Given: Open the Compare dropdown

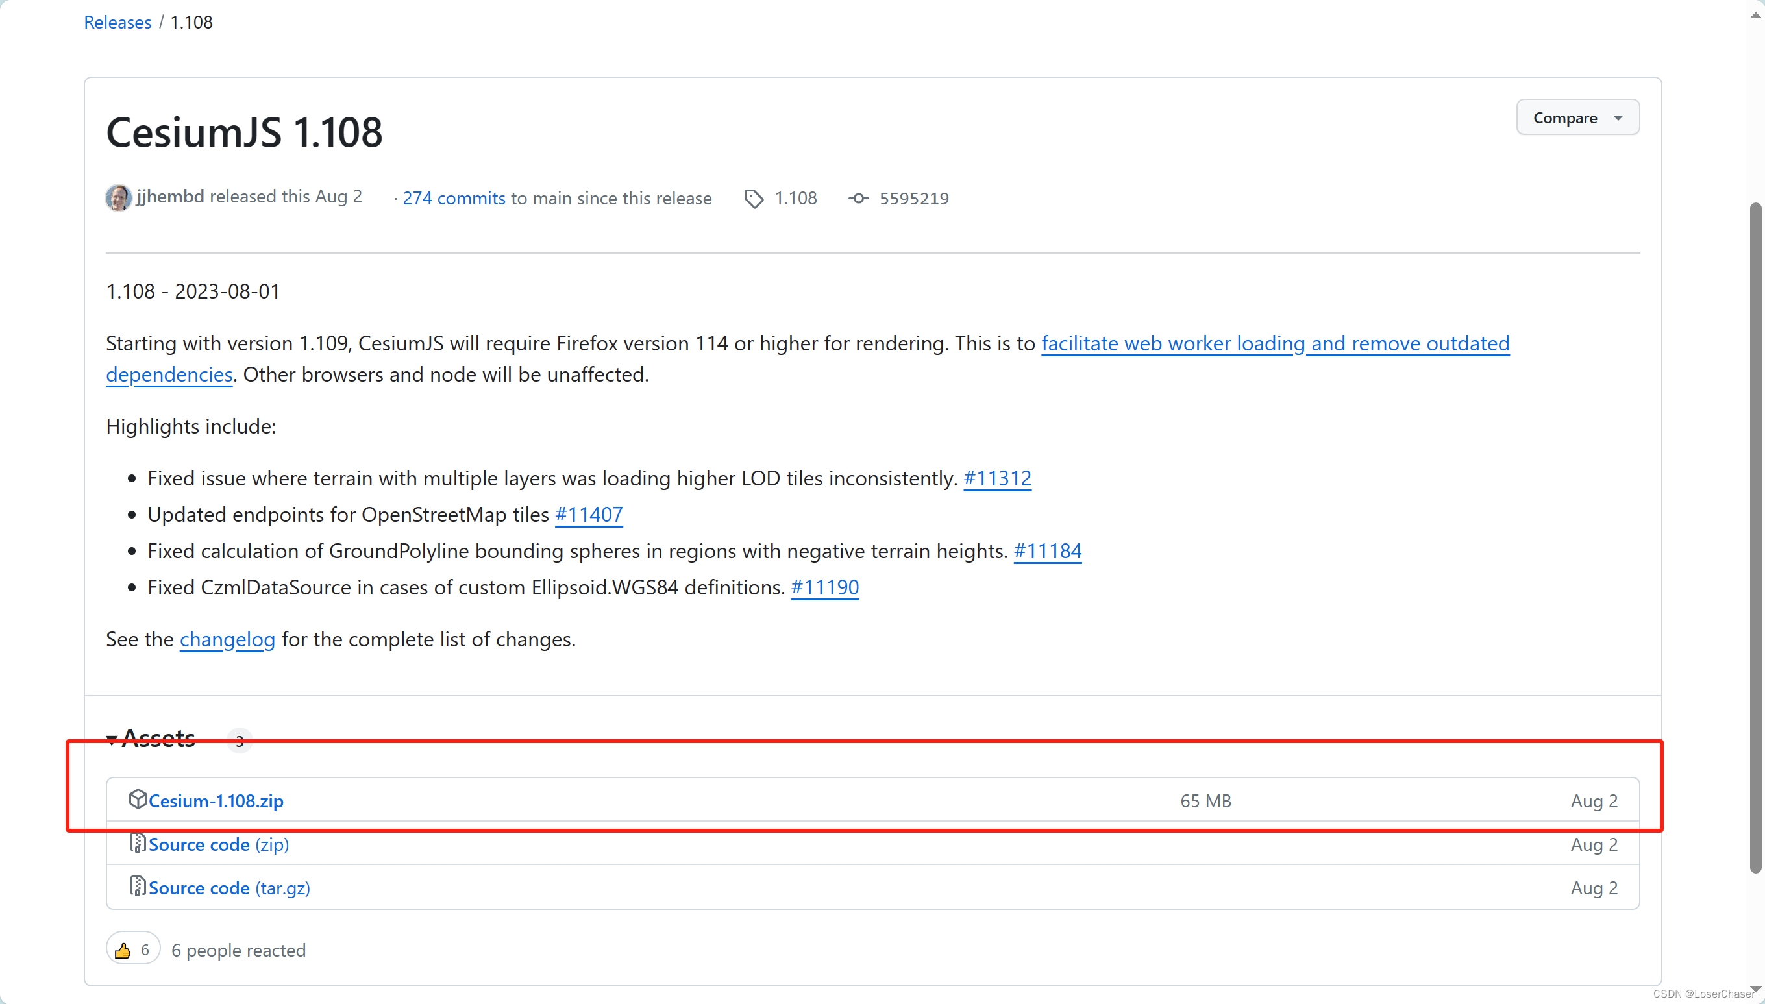Looking at the screenshot, I should [1577, 117].
